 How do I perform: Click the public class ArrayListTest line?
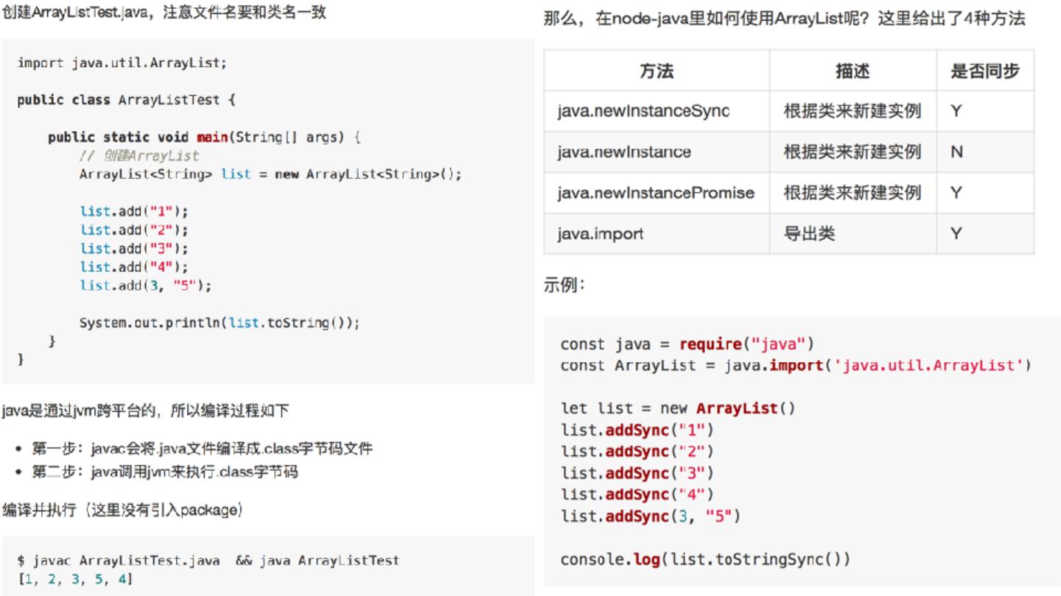click(127, 100)
